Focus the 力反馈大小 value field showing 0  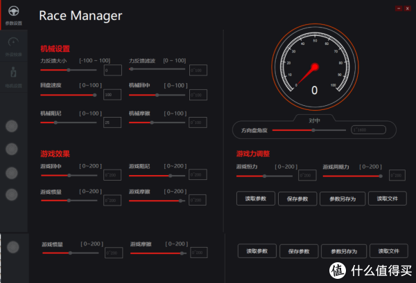click(x=113, y=70)
